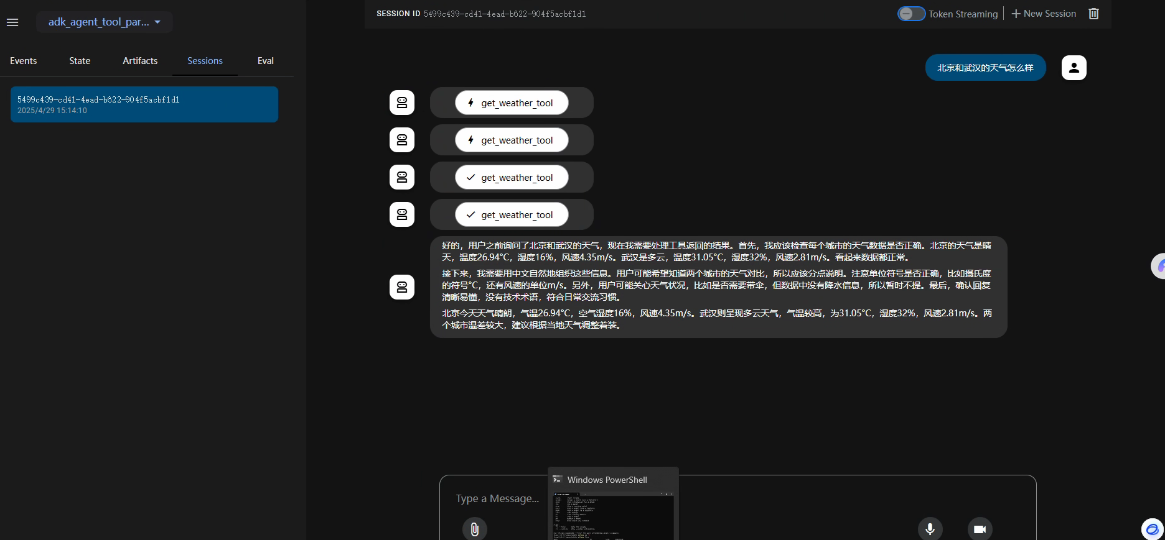The height and width of the screenshot is (540, 1165).
Task: Expand the adk_agent_tool_par... app dropdown
Action: coord(105,22)
